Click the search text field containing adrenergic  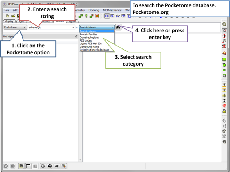pyautogui.click(x=49, y=27)
